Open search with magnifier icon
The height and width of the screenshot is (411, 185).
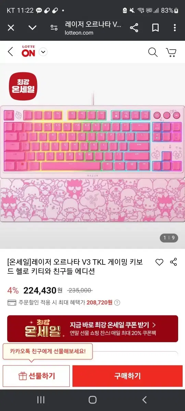(x=153, y=52)
